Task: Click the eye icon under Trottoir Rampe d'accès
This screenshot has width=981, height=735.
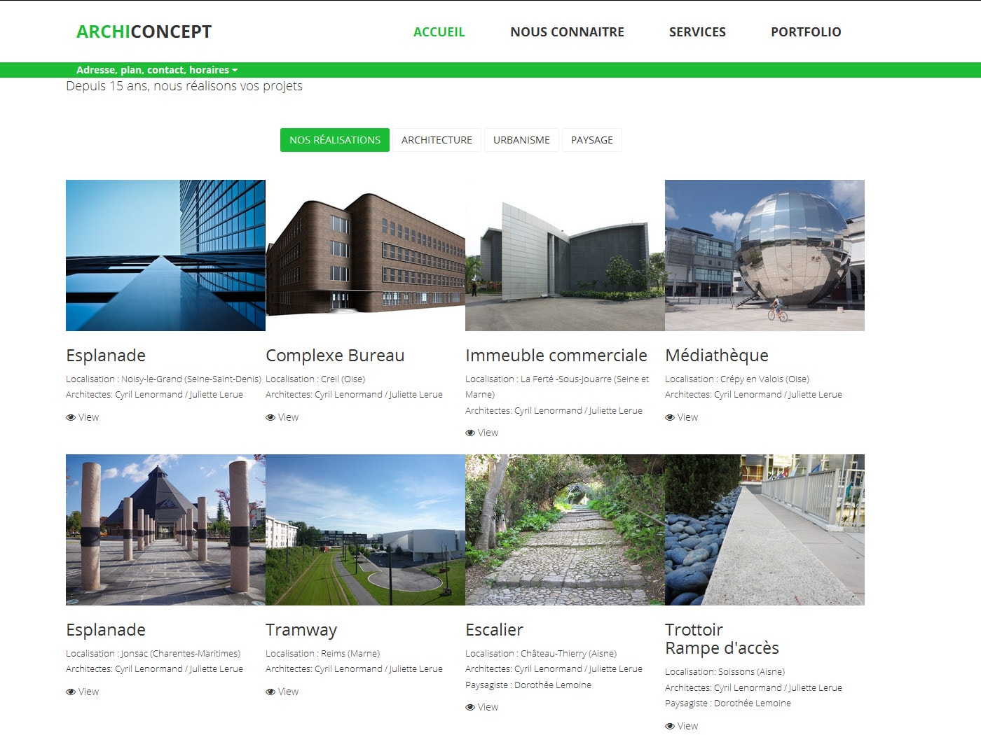Action: 670,727
